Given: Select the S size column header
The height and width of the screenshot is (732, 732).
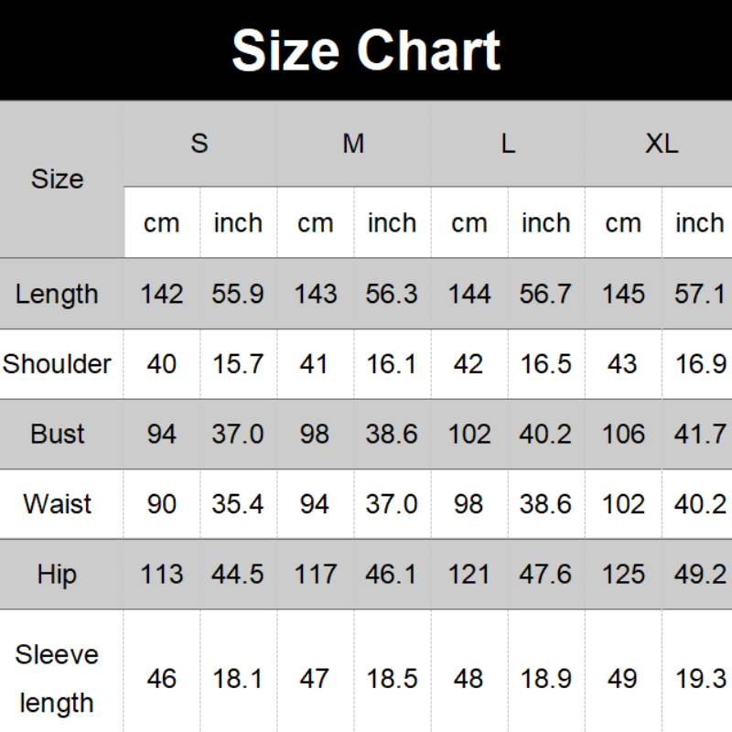Looking at the screenshot, I should click(x=199, y=144).
